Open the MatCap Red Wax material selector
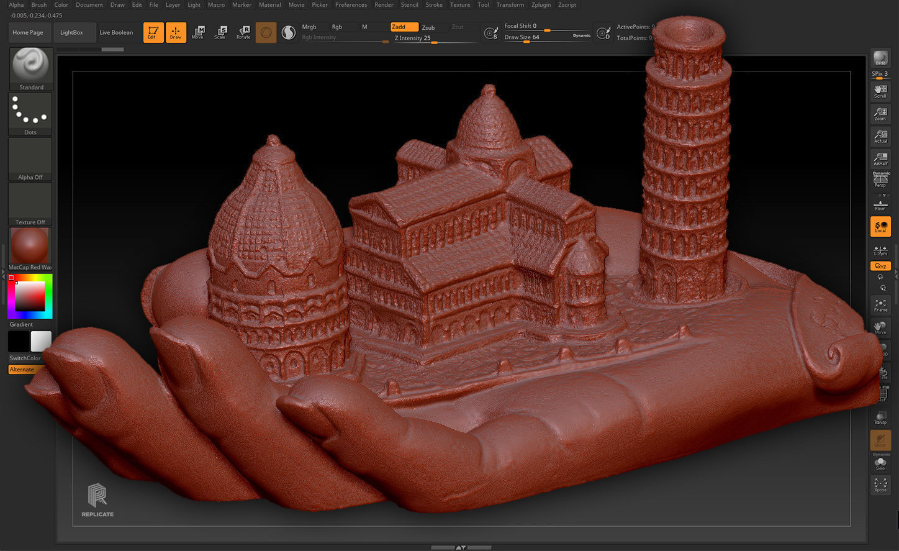This screenshot has width=899, height=551. [x=30, y=248]
